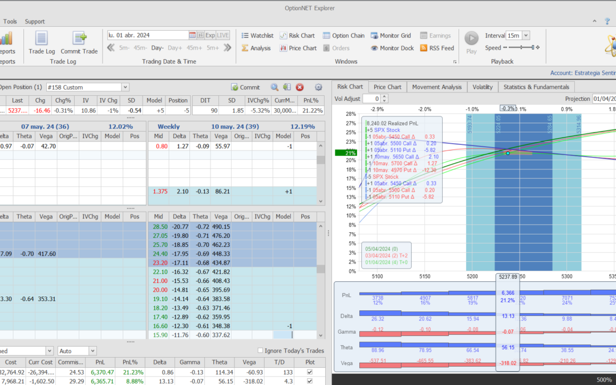
Task: Click the magnifier icon next to Commit
Action: point(274,87)
